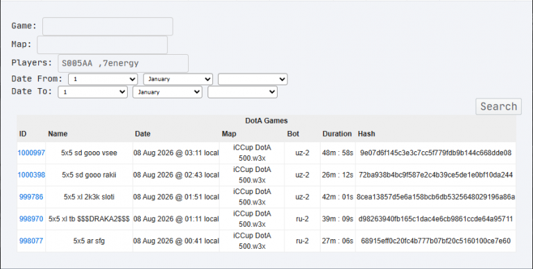
Task: Click the Duration column header
Action: coord(337,134)
